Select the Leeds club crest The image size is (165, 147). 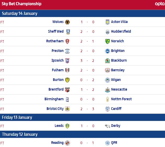[67, 126]
